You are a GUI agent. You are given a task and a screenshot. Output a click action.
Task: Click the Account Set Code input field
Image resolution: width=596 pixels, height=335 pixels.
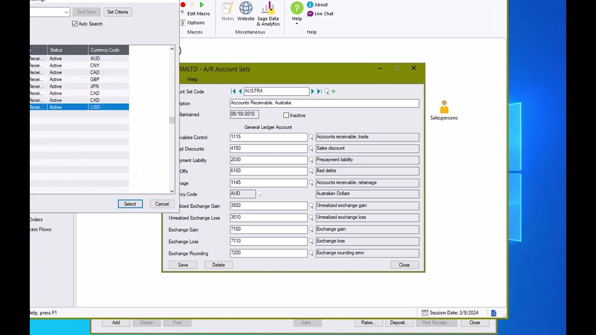click(276, 91)
